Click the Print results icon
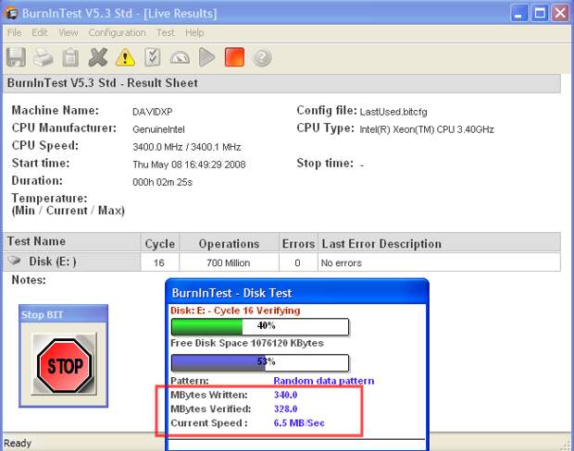The image size is (574, 451). click(x=44, y=57)
